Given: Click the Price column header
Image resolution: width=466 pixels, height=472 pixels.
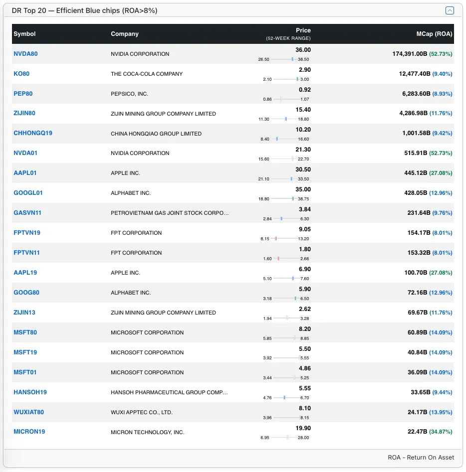Looking at the screenshot, I should 303,30.
